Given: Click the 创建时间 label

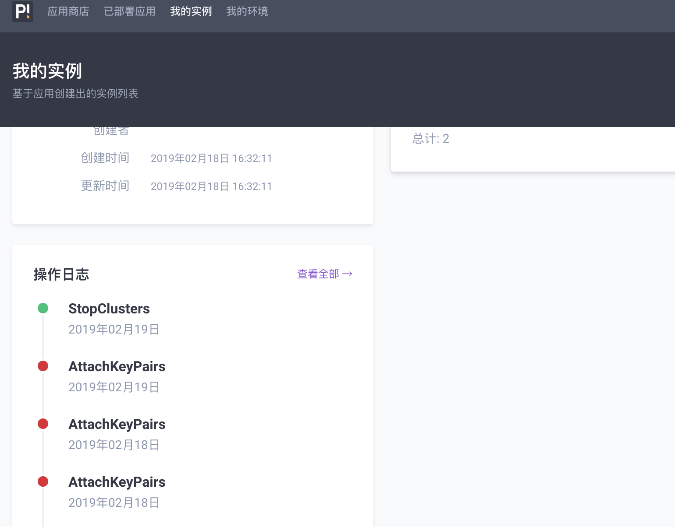Looking at the screenshot, I should (105, 158).
